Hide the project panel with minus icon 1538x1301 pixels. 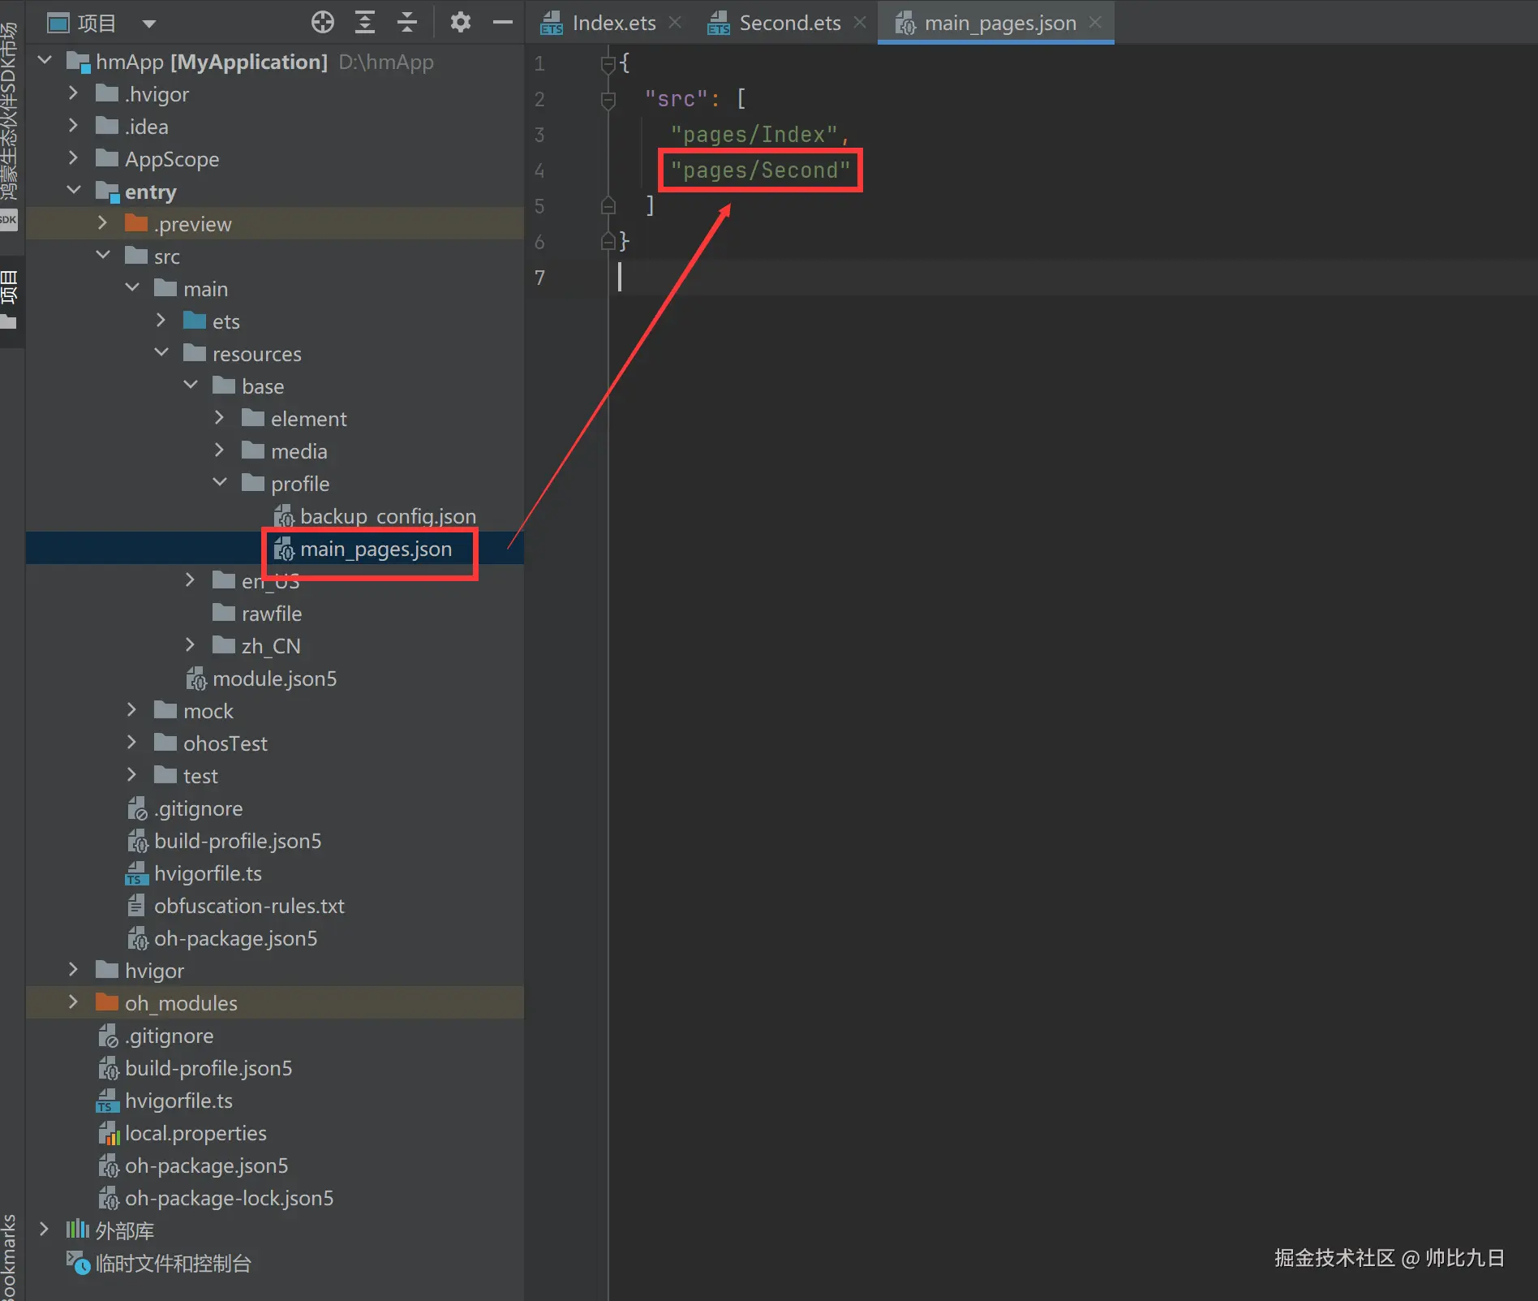[503, 23]
